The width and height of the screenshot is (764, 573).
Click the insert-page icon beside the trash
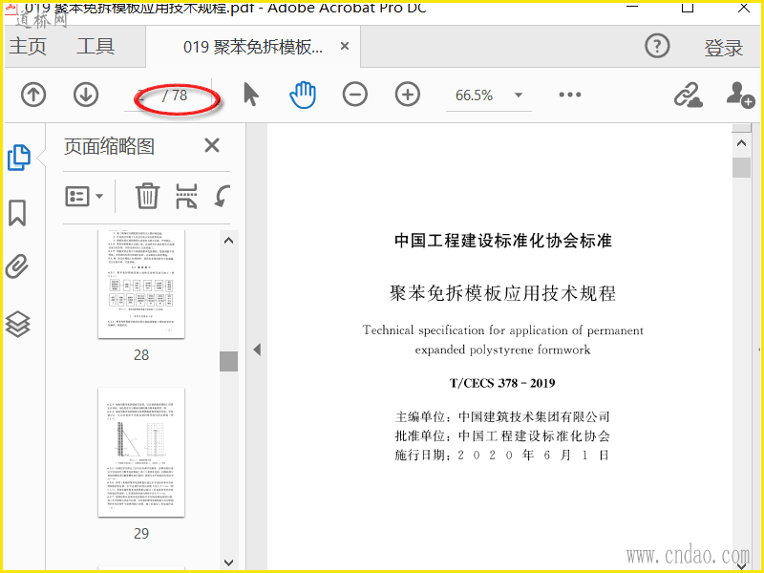186,197
